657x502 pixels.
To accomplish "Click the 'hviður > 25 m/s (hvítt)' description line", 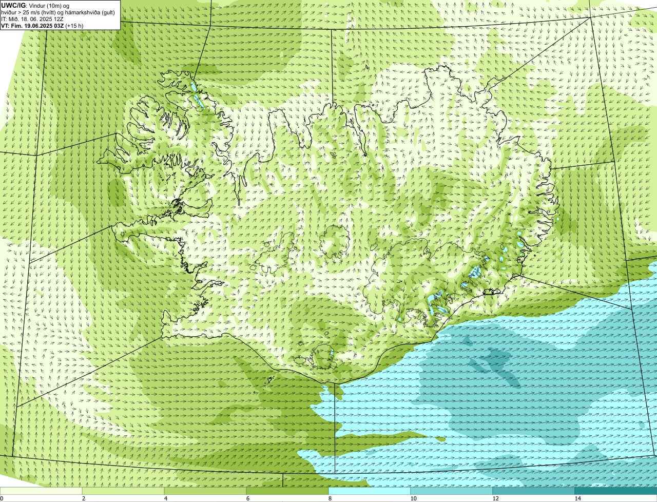I will pyautogui.click(x=58, y=12).
